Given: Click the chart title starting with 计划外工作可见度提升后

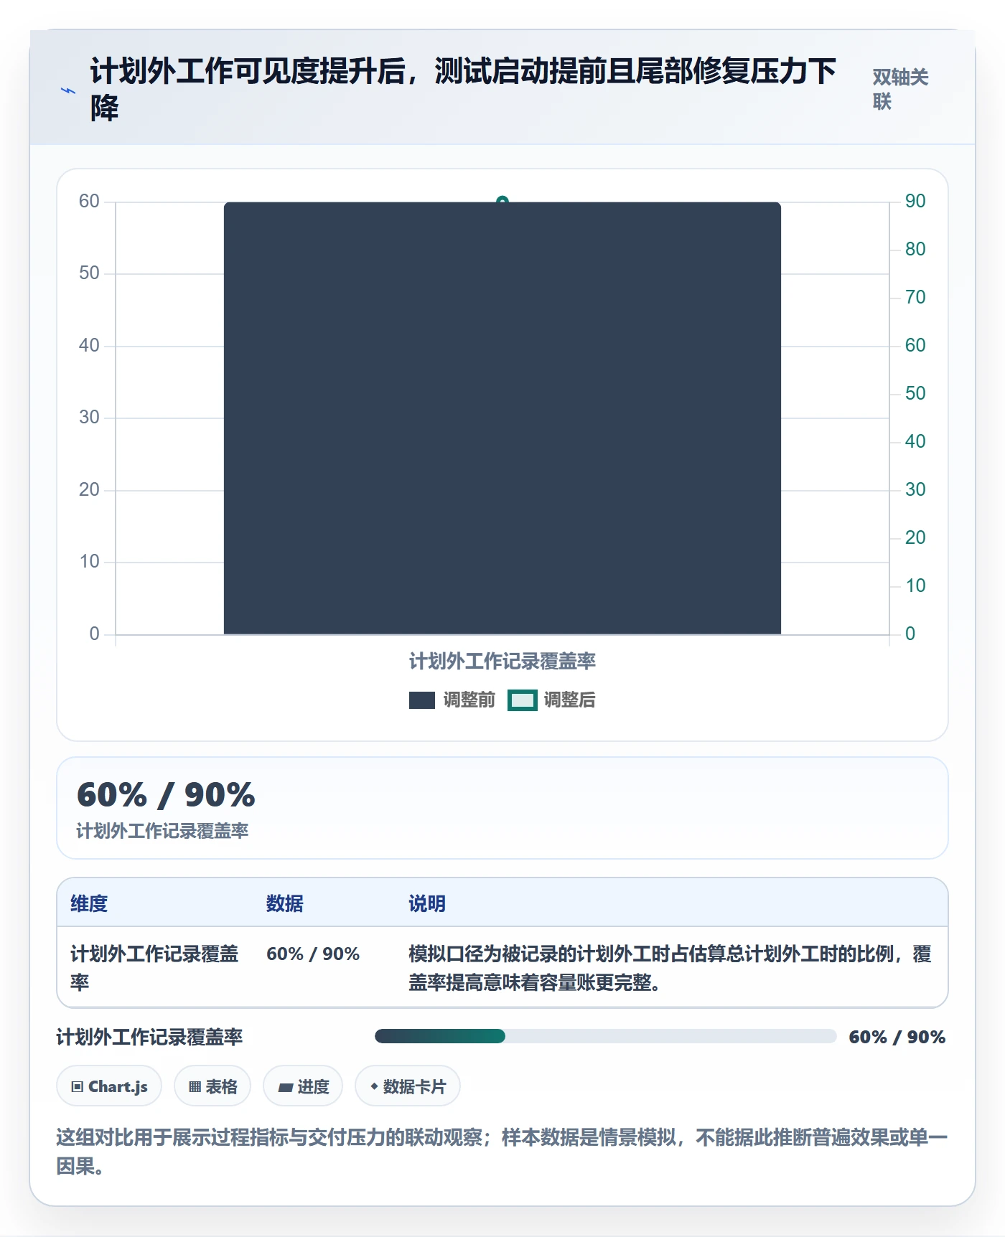Looking at the screenshot, I should pos(463,90).
